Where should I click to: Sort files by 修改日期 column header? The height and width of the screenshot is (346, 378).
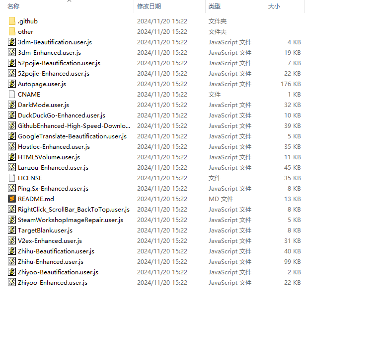149,6
